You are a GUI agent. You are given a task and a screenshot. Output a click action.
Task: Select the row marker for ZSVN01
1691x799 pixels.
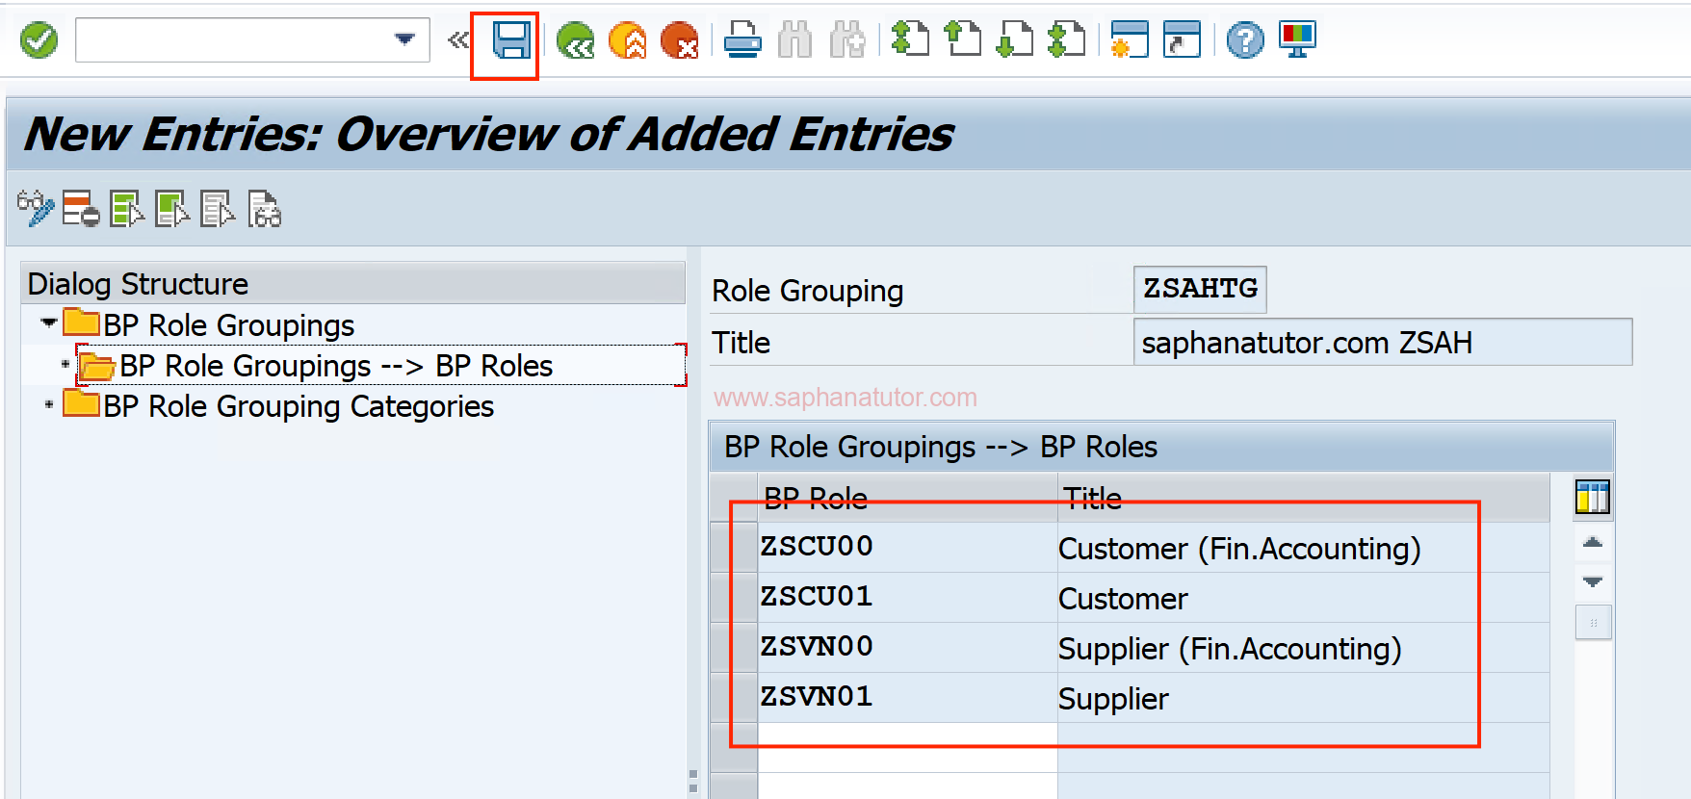[734, 698]
